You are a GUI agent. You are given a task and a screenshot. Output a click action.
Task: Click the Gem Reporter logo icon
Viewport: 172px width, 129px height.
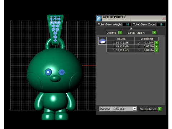tap(99, 18)
